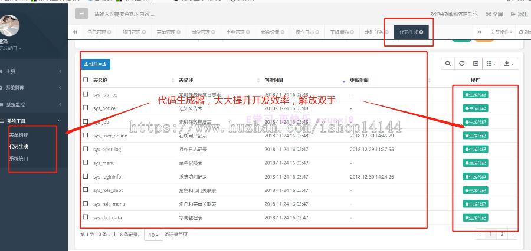Close the 部门管理 tab via its x icon

point(144,32)
